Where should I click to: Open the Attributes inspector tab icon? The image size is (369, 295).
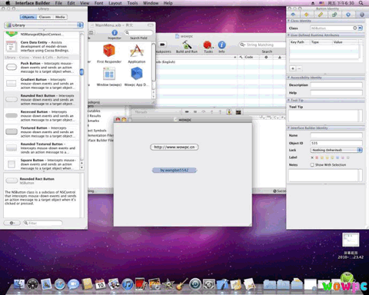coord(293,15)
